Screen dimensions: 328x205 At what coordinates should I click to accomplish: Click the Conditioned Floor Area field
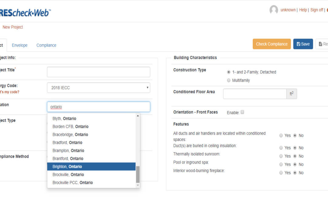click(255, 94)
